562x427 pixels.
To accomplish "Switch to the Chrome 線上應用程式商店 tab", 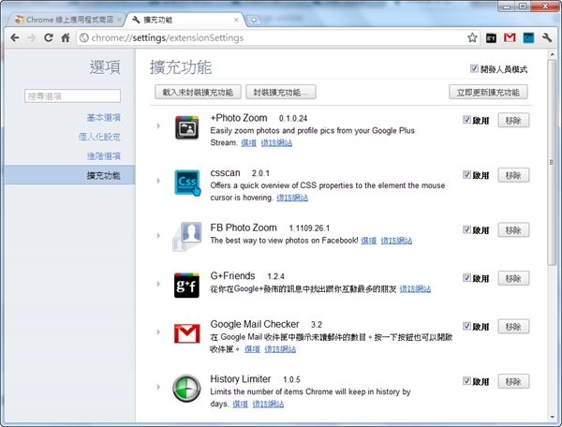I will [x=67, y=20].
